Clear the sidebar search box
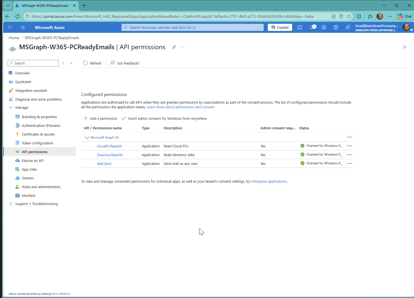 pos(63,63)
